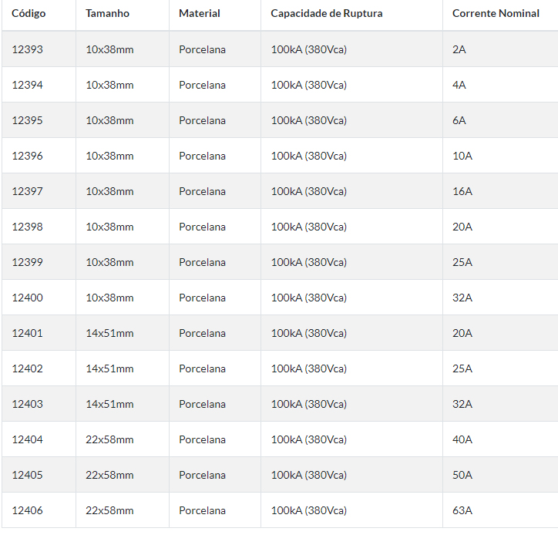Viewport: 558px width, 545px height.
Task: Select the row with code 12394
Action: point(280,85)
